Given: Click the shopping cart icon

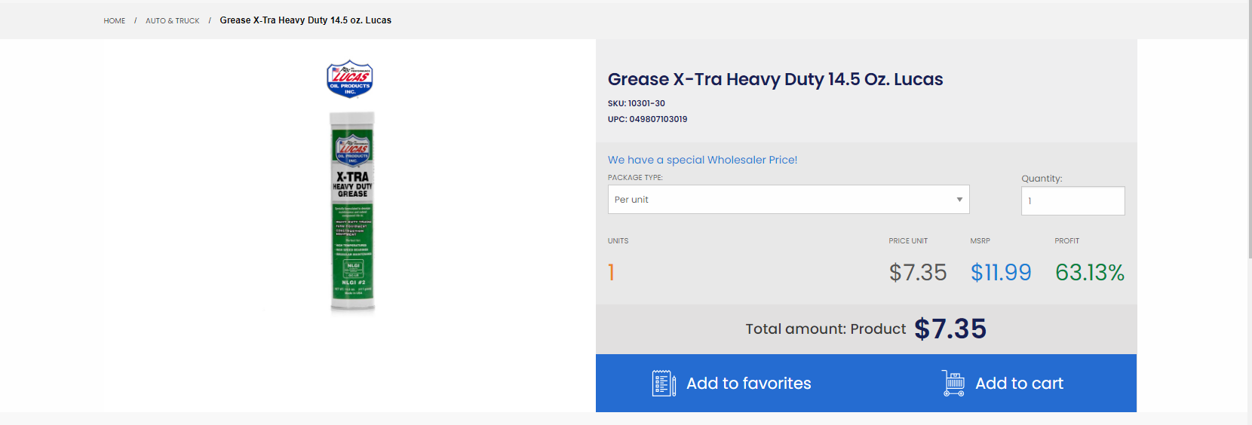Looking at the screenshot, I should click(953, 383).
